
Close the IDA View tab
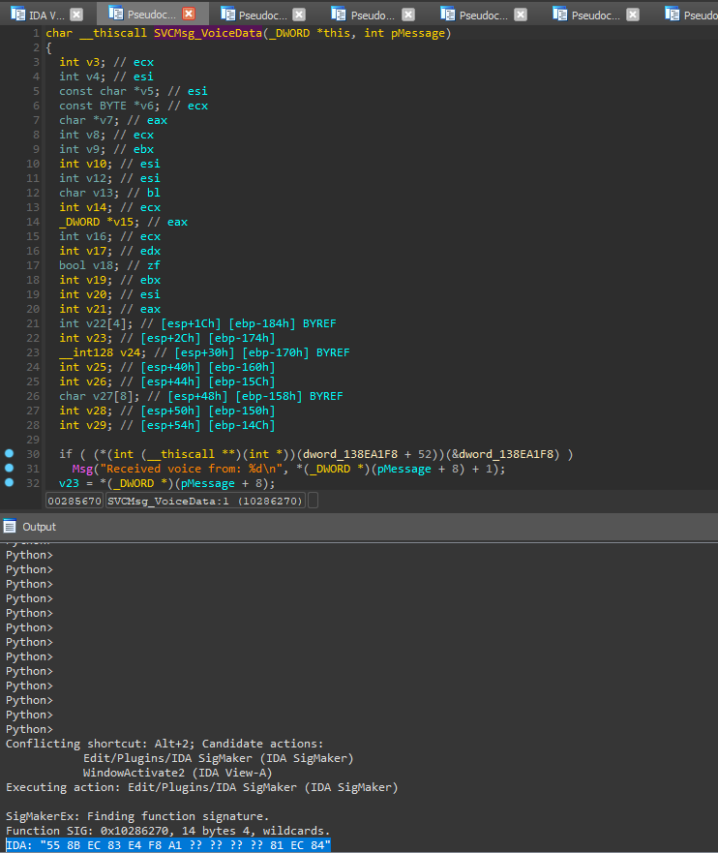[x=76, y=15]
